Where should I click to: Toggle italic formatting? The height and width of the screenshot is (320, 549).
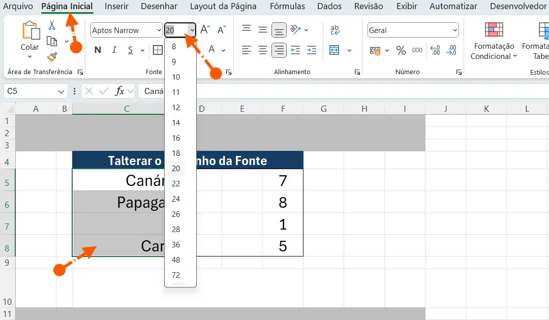(x=114, y=50)
